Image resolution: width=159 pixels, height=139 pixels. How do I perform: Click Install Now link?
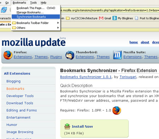(x=82, y=126)
